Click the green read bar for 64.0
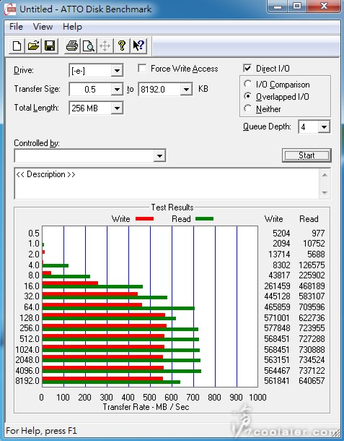Screen dimensions: 344x441 click(118, 308)
